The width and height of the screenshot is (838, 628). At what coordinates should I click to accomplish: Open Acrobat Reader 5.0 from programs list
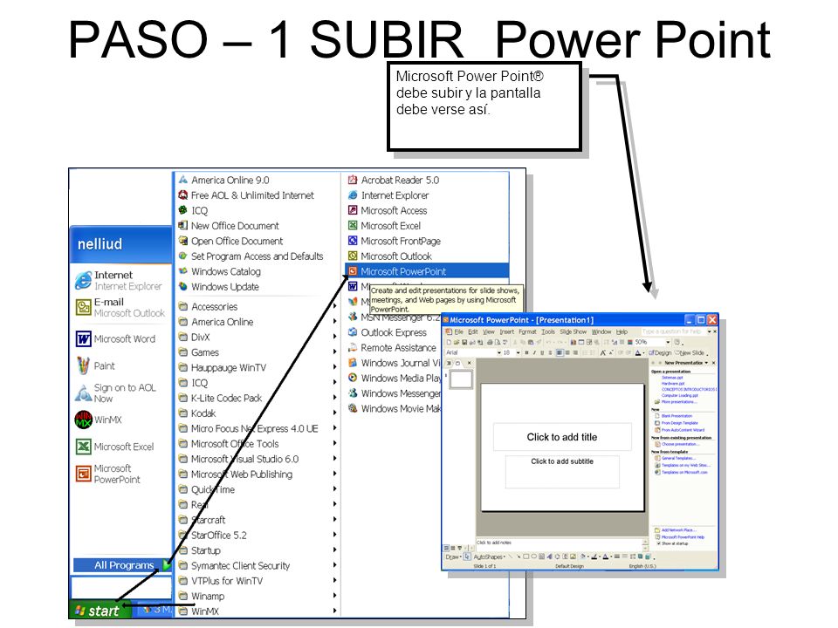point(394,180)
